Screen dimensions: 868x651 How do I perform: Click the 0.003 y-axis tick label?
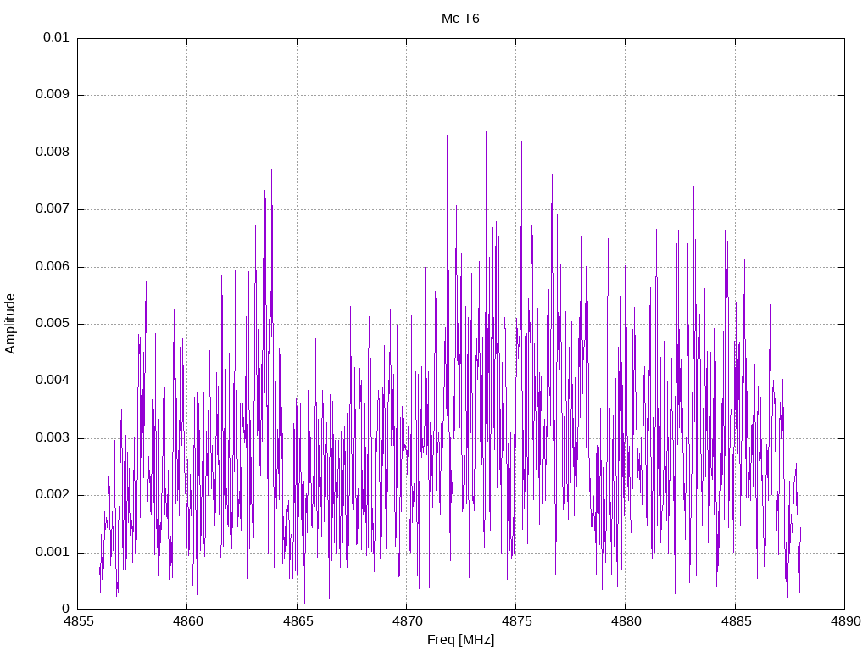pos(53,438)
